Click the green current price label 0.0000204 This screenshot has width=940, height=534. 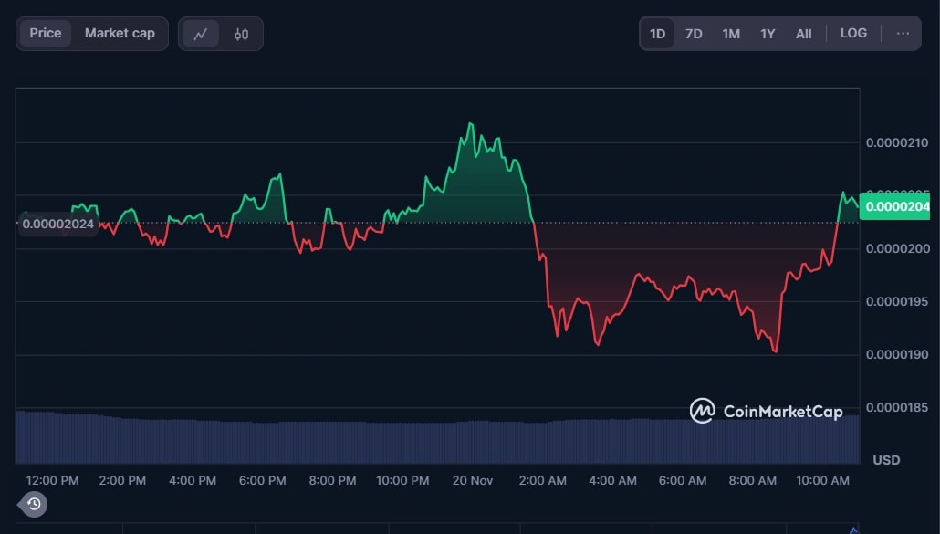[x=896, y=206]
